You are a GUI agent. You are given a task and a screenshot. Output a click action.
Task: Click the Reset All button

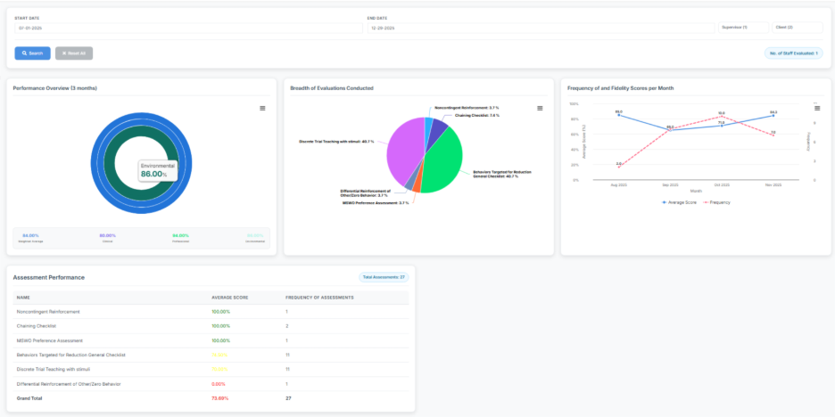tap(74, 53)
